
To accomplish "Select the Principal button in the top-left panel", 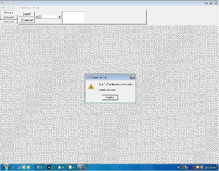I will tap(9, 12).
